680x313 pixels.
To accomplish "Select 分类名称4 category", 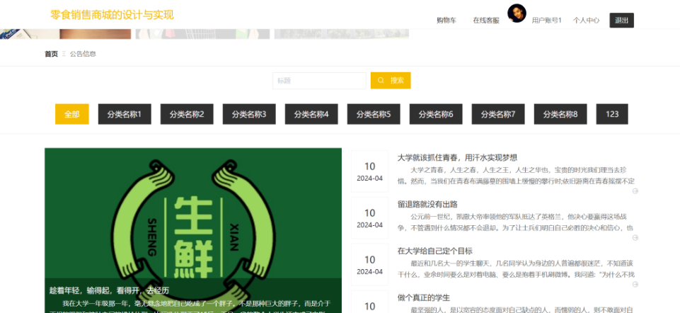I will (x=311, y=114).
